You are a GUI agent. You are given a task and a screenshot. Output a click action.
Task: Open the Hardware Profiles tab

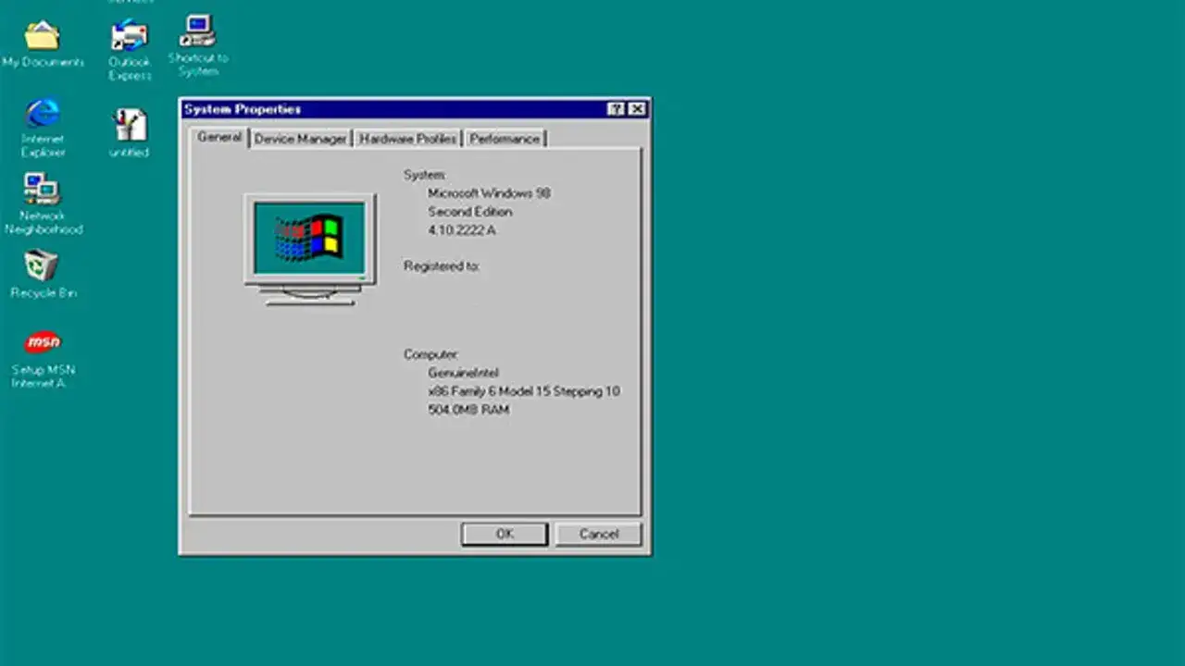(407, 139)
